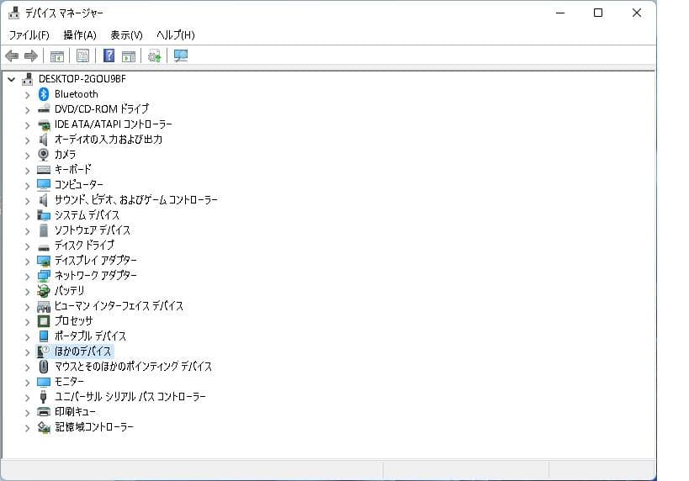Click the モニター display icon
This screenshot has width=689, height=481.
(x=44, y=382)
